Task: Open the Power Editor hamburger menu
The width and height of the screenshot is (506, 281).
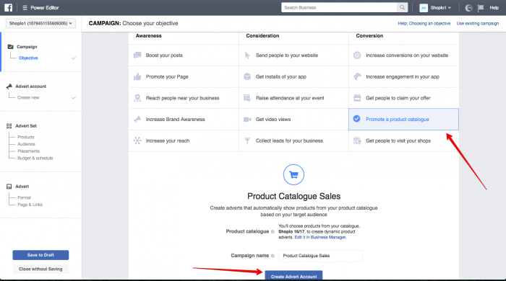Action: click(x=25, y=7)
